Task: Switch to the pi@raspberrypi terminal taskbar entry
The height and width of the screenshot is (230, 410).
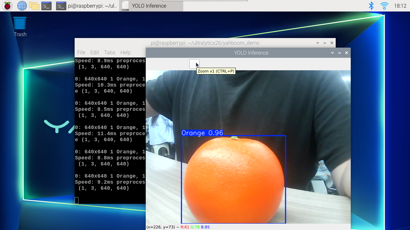Action: (x=86, y=6)
